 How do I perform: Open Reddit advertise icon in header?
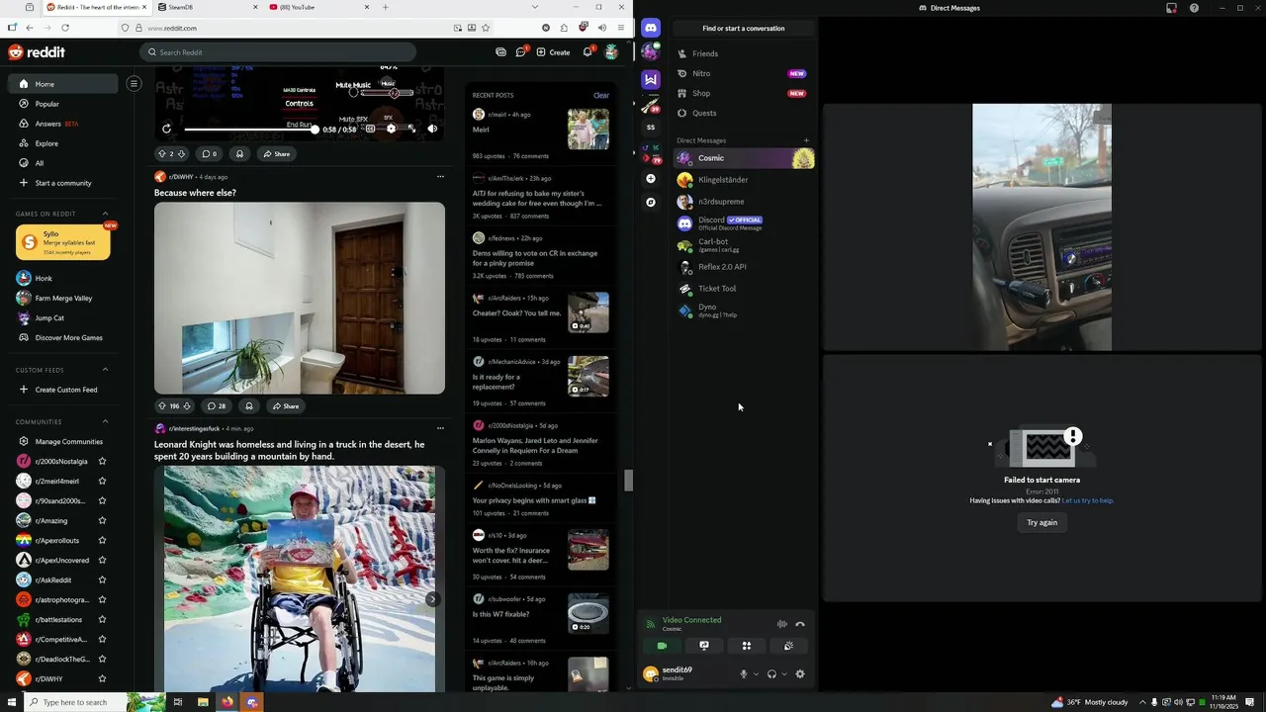click(x=500, y=52)
